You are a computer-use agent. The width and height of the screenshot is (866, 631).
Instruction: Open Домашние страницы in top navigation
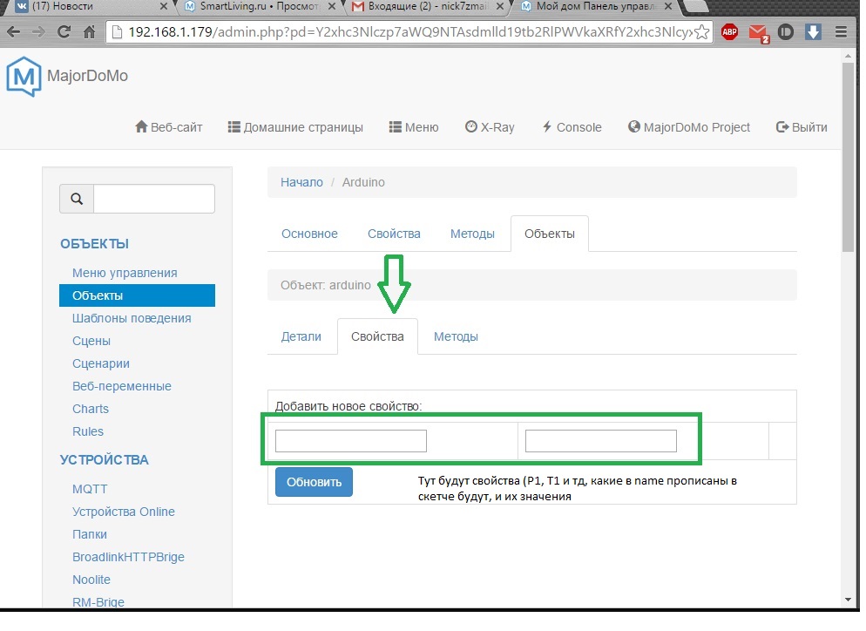coord(295,127)
